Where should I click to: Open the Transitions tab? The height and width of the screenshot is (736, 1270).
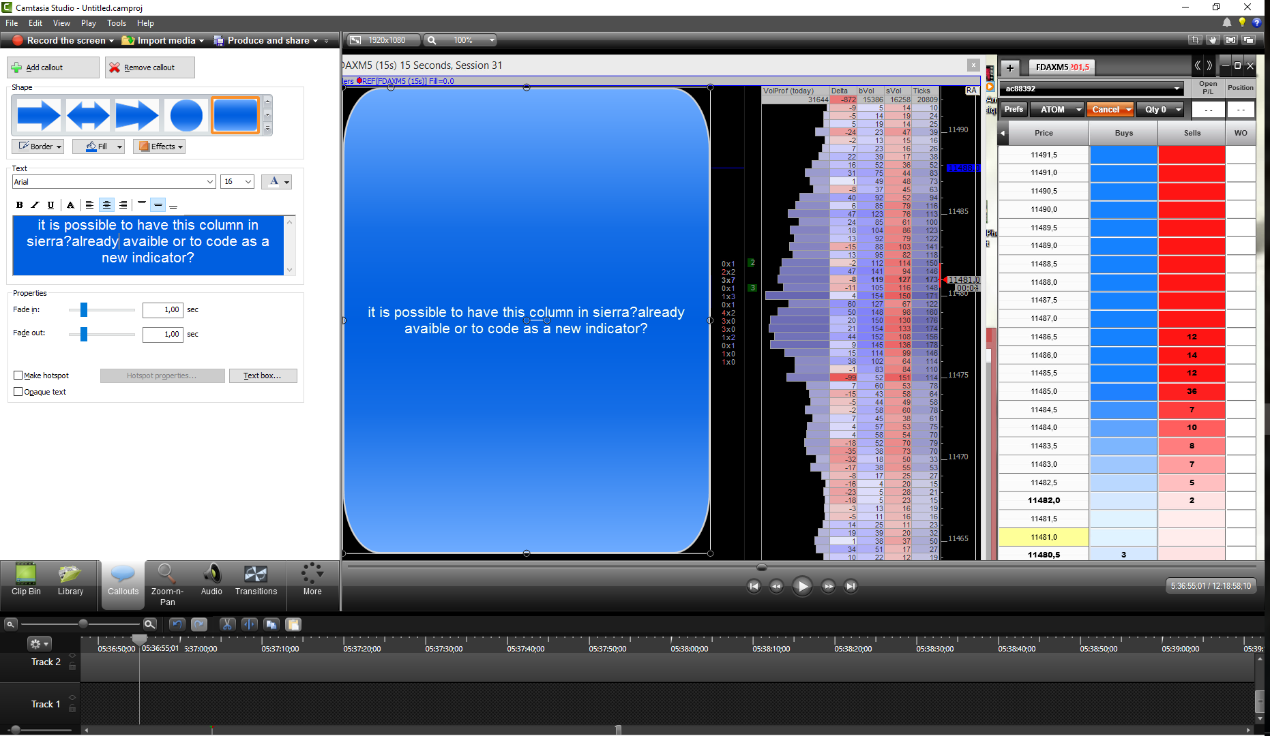click(x=256, y=580)
